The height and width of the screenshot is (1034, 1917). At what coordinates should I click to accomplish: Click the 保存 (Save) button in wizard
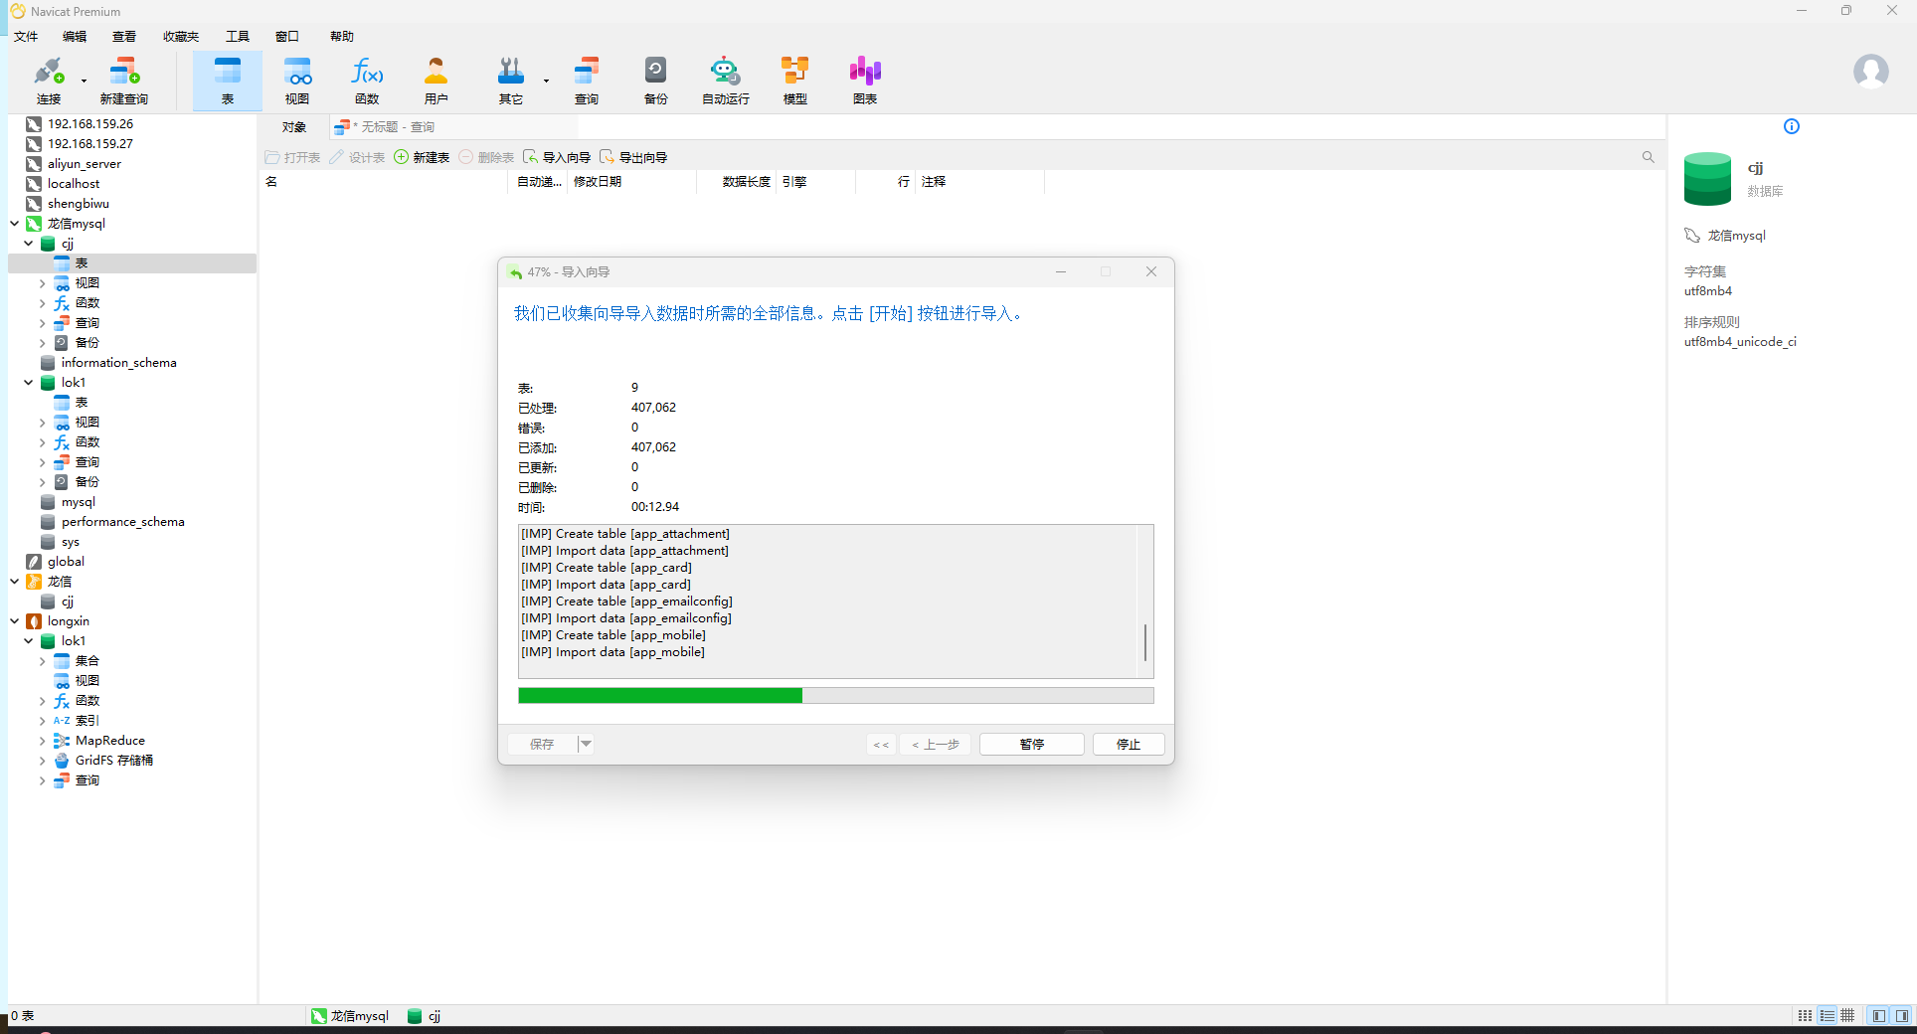tap(542, 744)
